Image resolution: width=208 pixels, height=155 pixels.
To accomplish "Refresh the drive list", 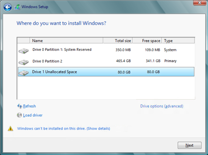I will tap(29, 106).
